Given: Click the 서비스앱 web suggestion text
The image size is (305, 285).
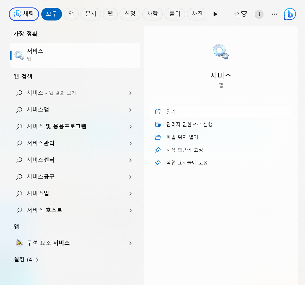Looking at the screenshot, I should 38,110.
